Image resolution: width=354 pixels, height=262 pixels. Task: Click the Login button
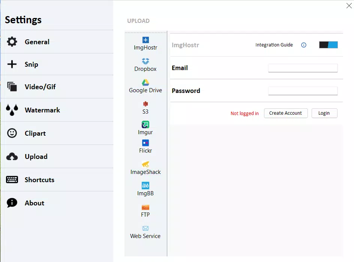pos(324,113)
